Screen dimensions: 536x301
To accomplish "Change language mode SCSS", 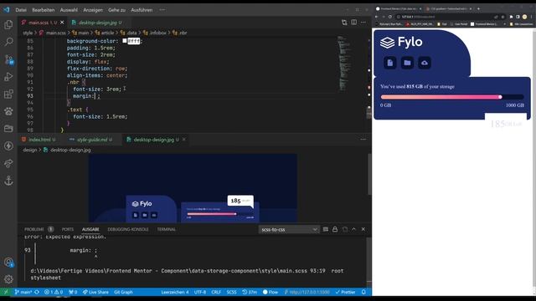I will pyautogui.click(x=231, y=292).
